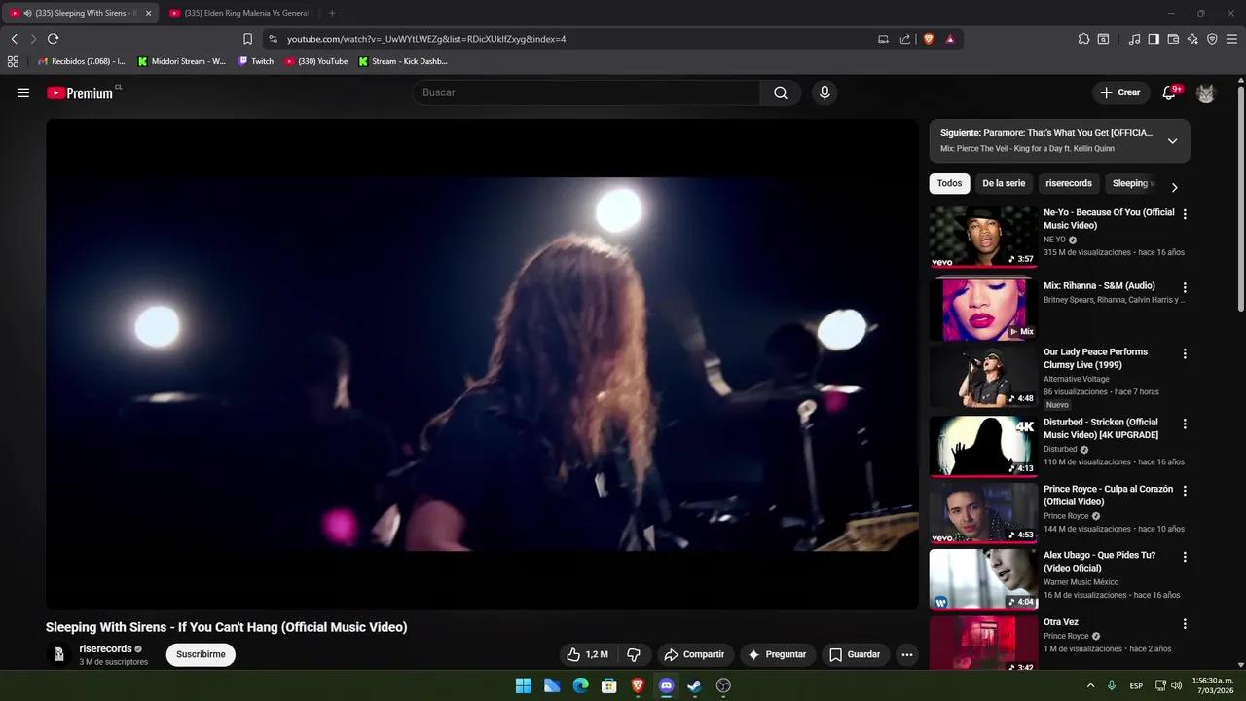
Task: Open the riserecords channel avatar
Action: (x=58, y=654)
